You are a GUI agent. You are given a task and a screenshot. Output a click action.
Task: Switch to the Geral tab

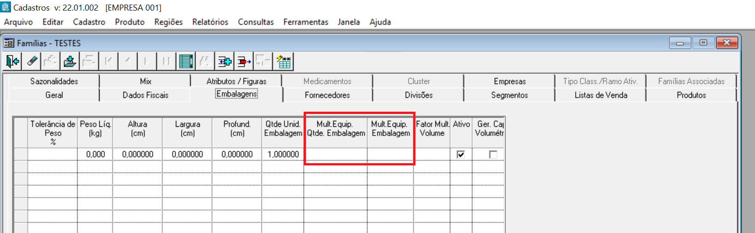(x=54, y=95)
